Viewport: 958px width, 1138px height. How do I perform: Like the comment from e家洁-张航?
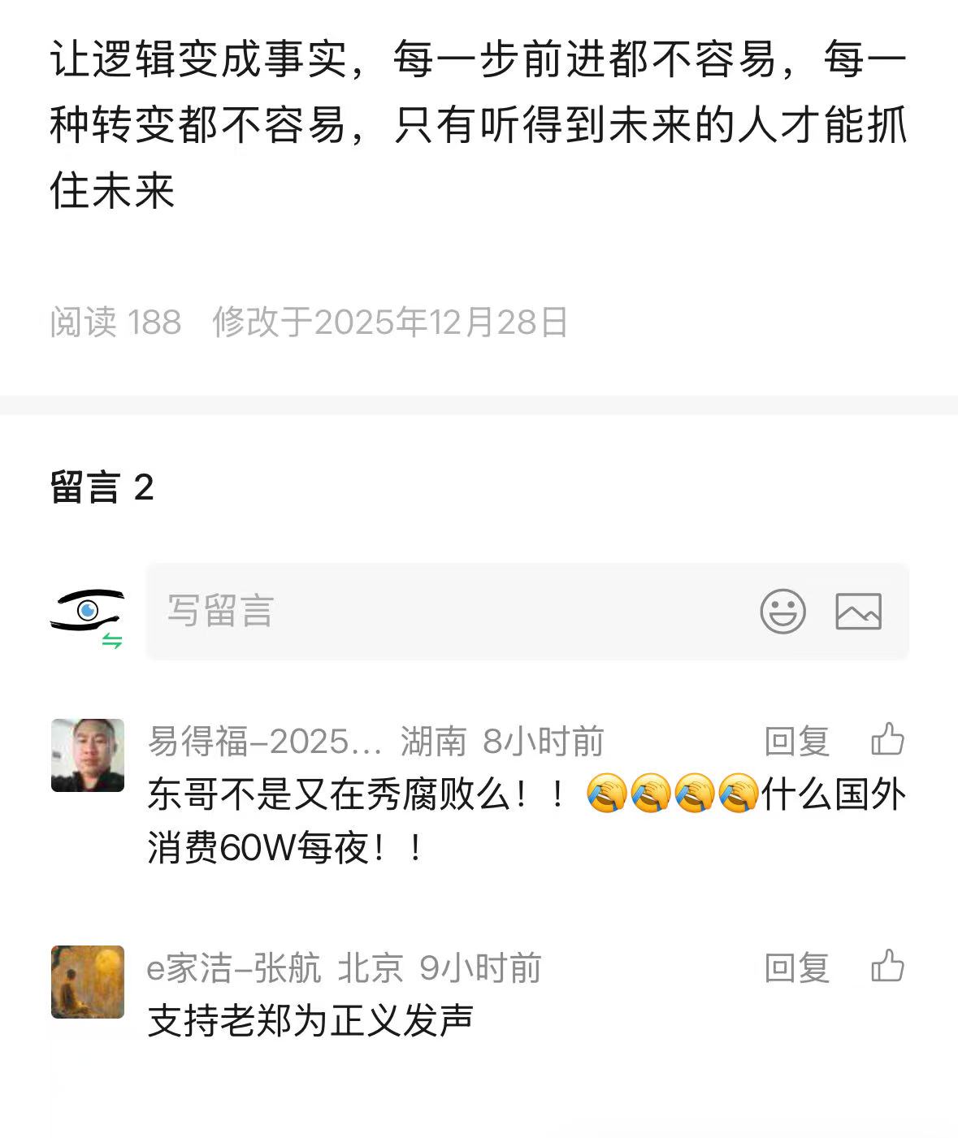tap(887, 967)
